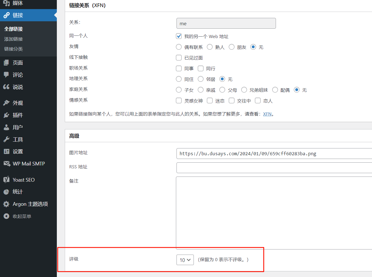Select 亲戚 family radio

tap(201, 90)
